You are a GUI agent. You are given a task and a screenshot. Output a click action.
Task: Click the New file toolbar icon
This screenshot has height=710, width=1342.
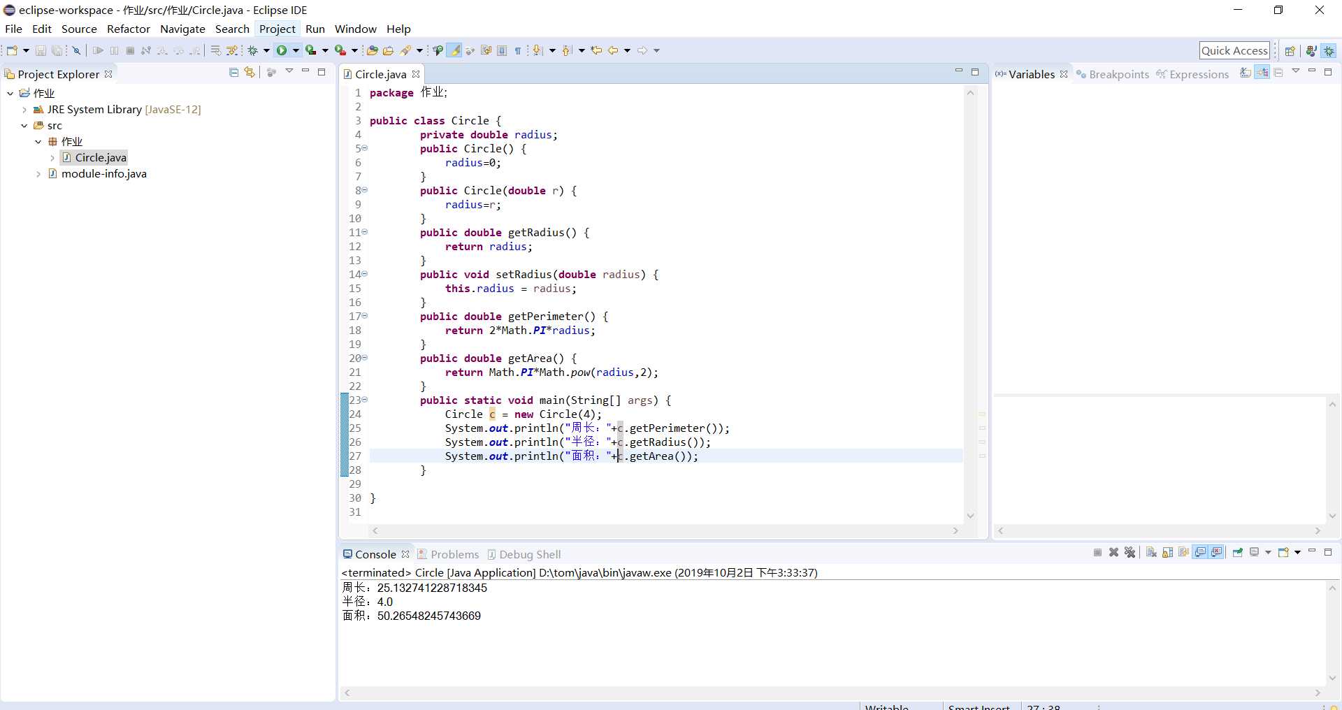tap(12, 50)
